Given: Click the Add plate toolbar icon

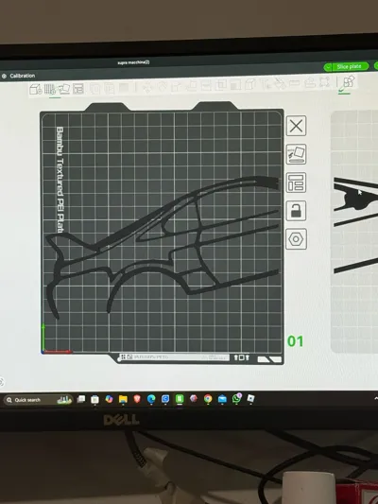Looking at the screenshot, I should click(50, 89).
